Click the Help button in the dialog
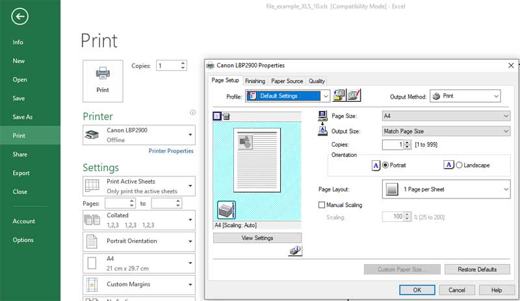Image resolution: width=520 pixels, height=301 pixels. pos(497,290)
